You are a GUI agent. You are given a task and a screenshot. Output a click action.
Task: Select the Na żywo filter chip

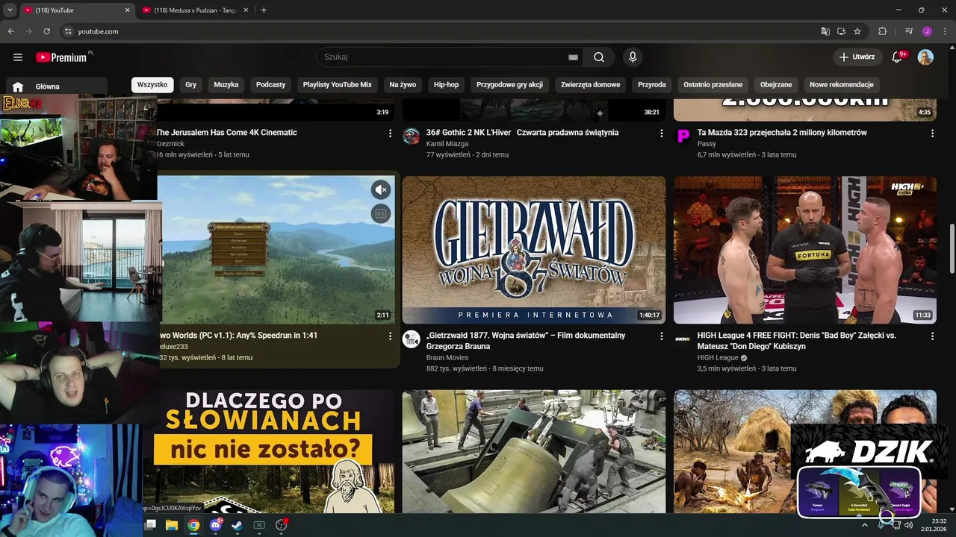click(403, 85)
